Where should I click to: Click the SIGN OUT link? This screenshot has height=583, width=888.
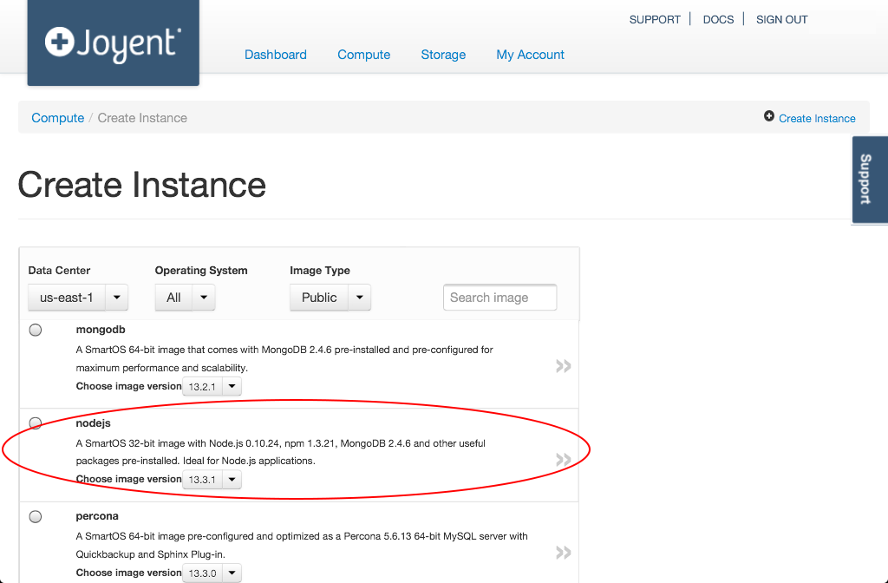pyautogui.click(x=781, y=19)
